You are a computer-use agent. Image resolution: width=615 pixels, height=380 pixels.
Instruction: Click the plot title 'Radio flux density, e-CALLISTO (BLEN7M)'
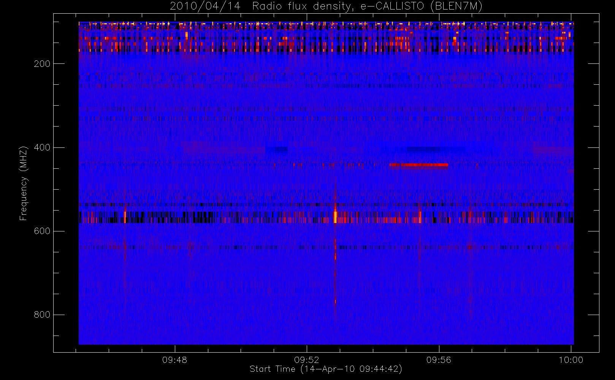click(x=367, y=6)
